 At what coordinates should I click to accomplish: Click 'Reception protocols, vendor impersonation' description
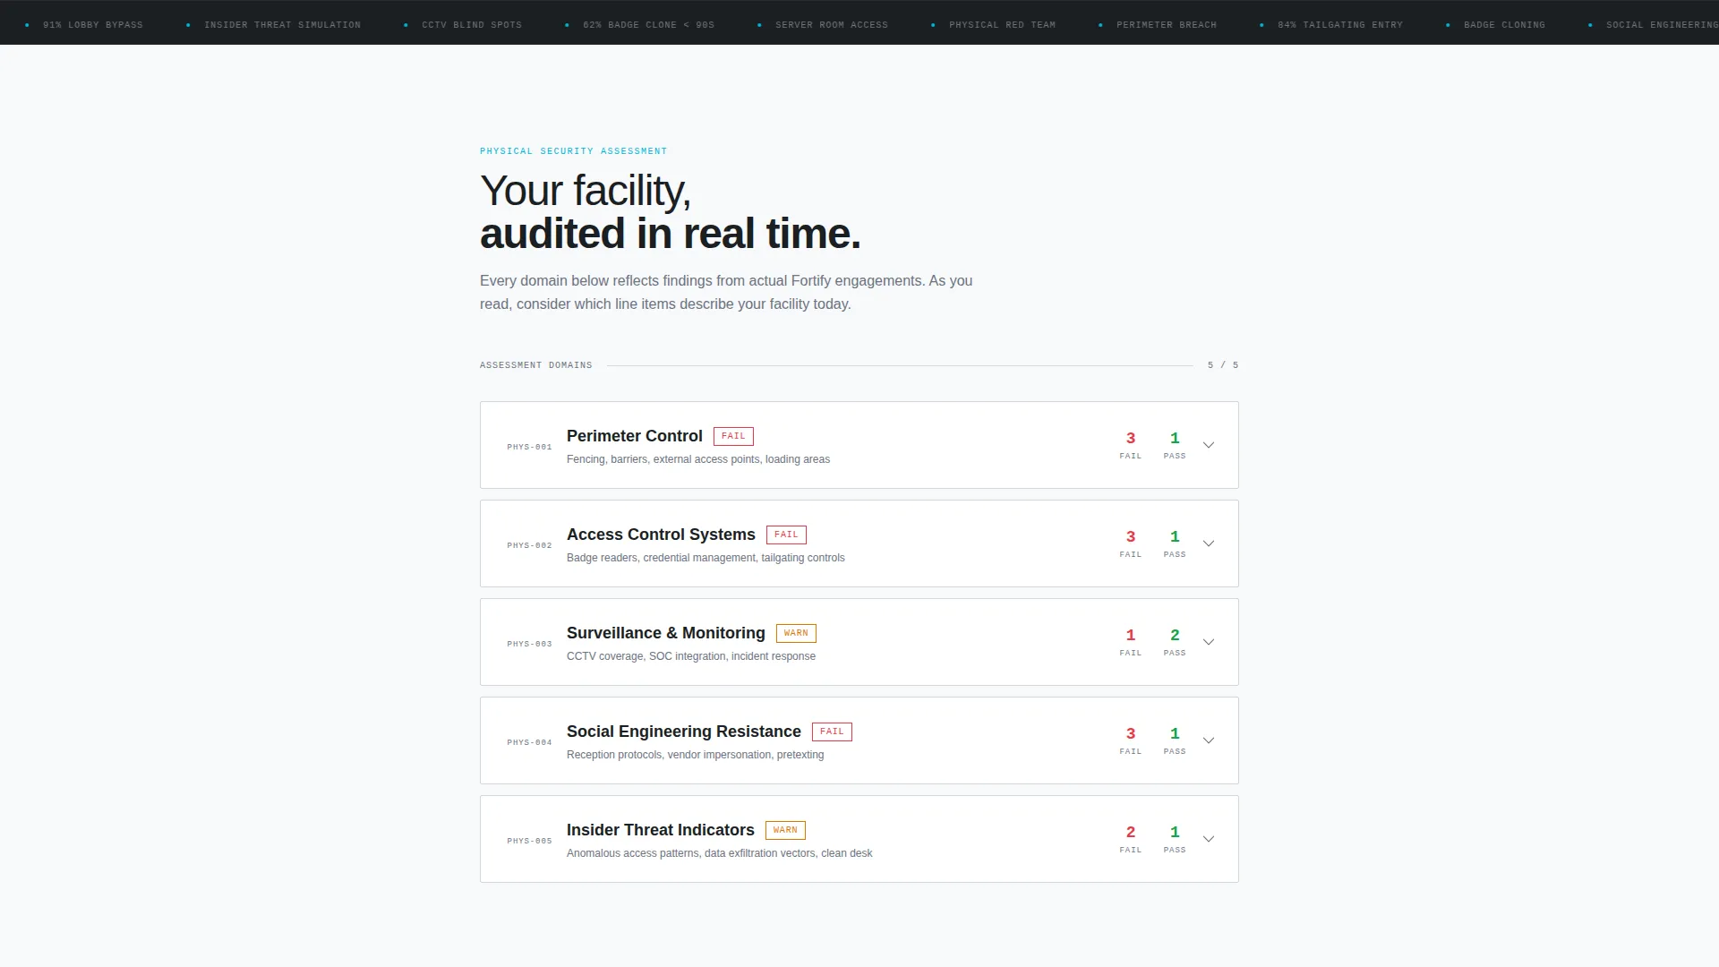coord(696,755)
